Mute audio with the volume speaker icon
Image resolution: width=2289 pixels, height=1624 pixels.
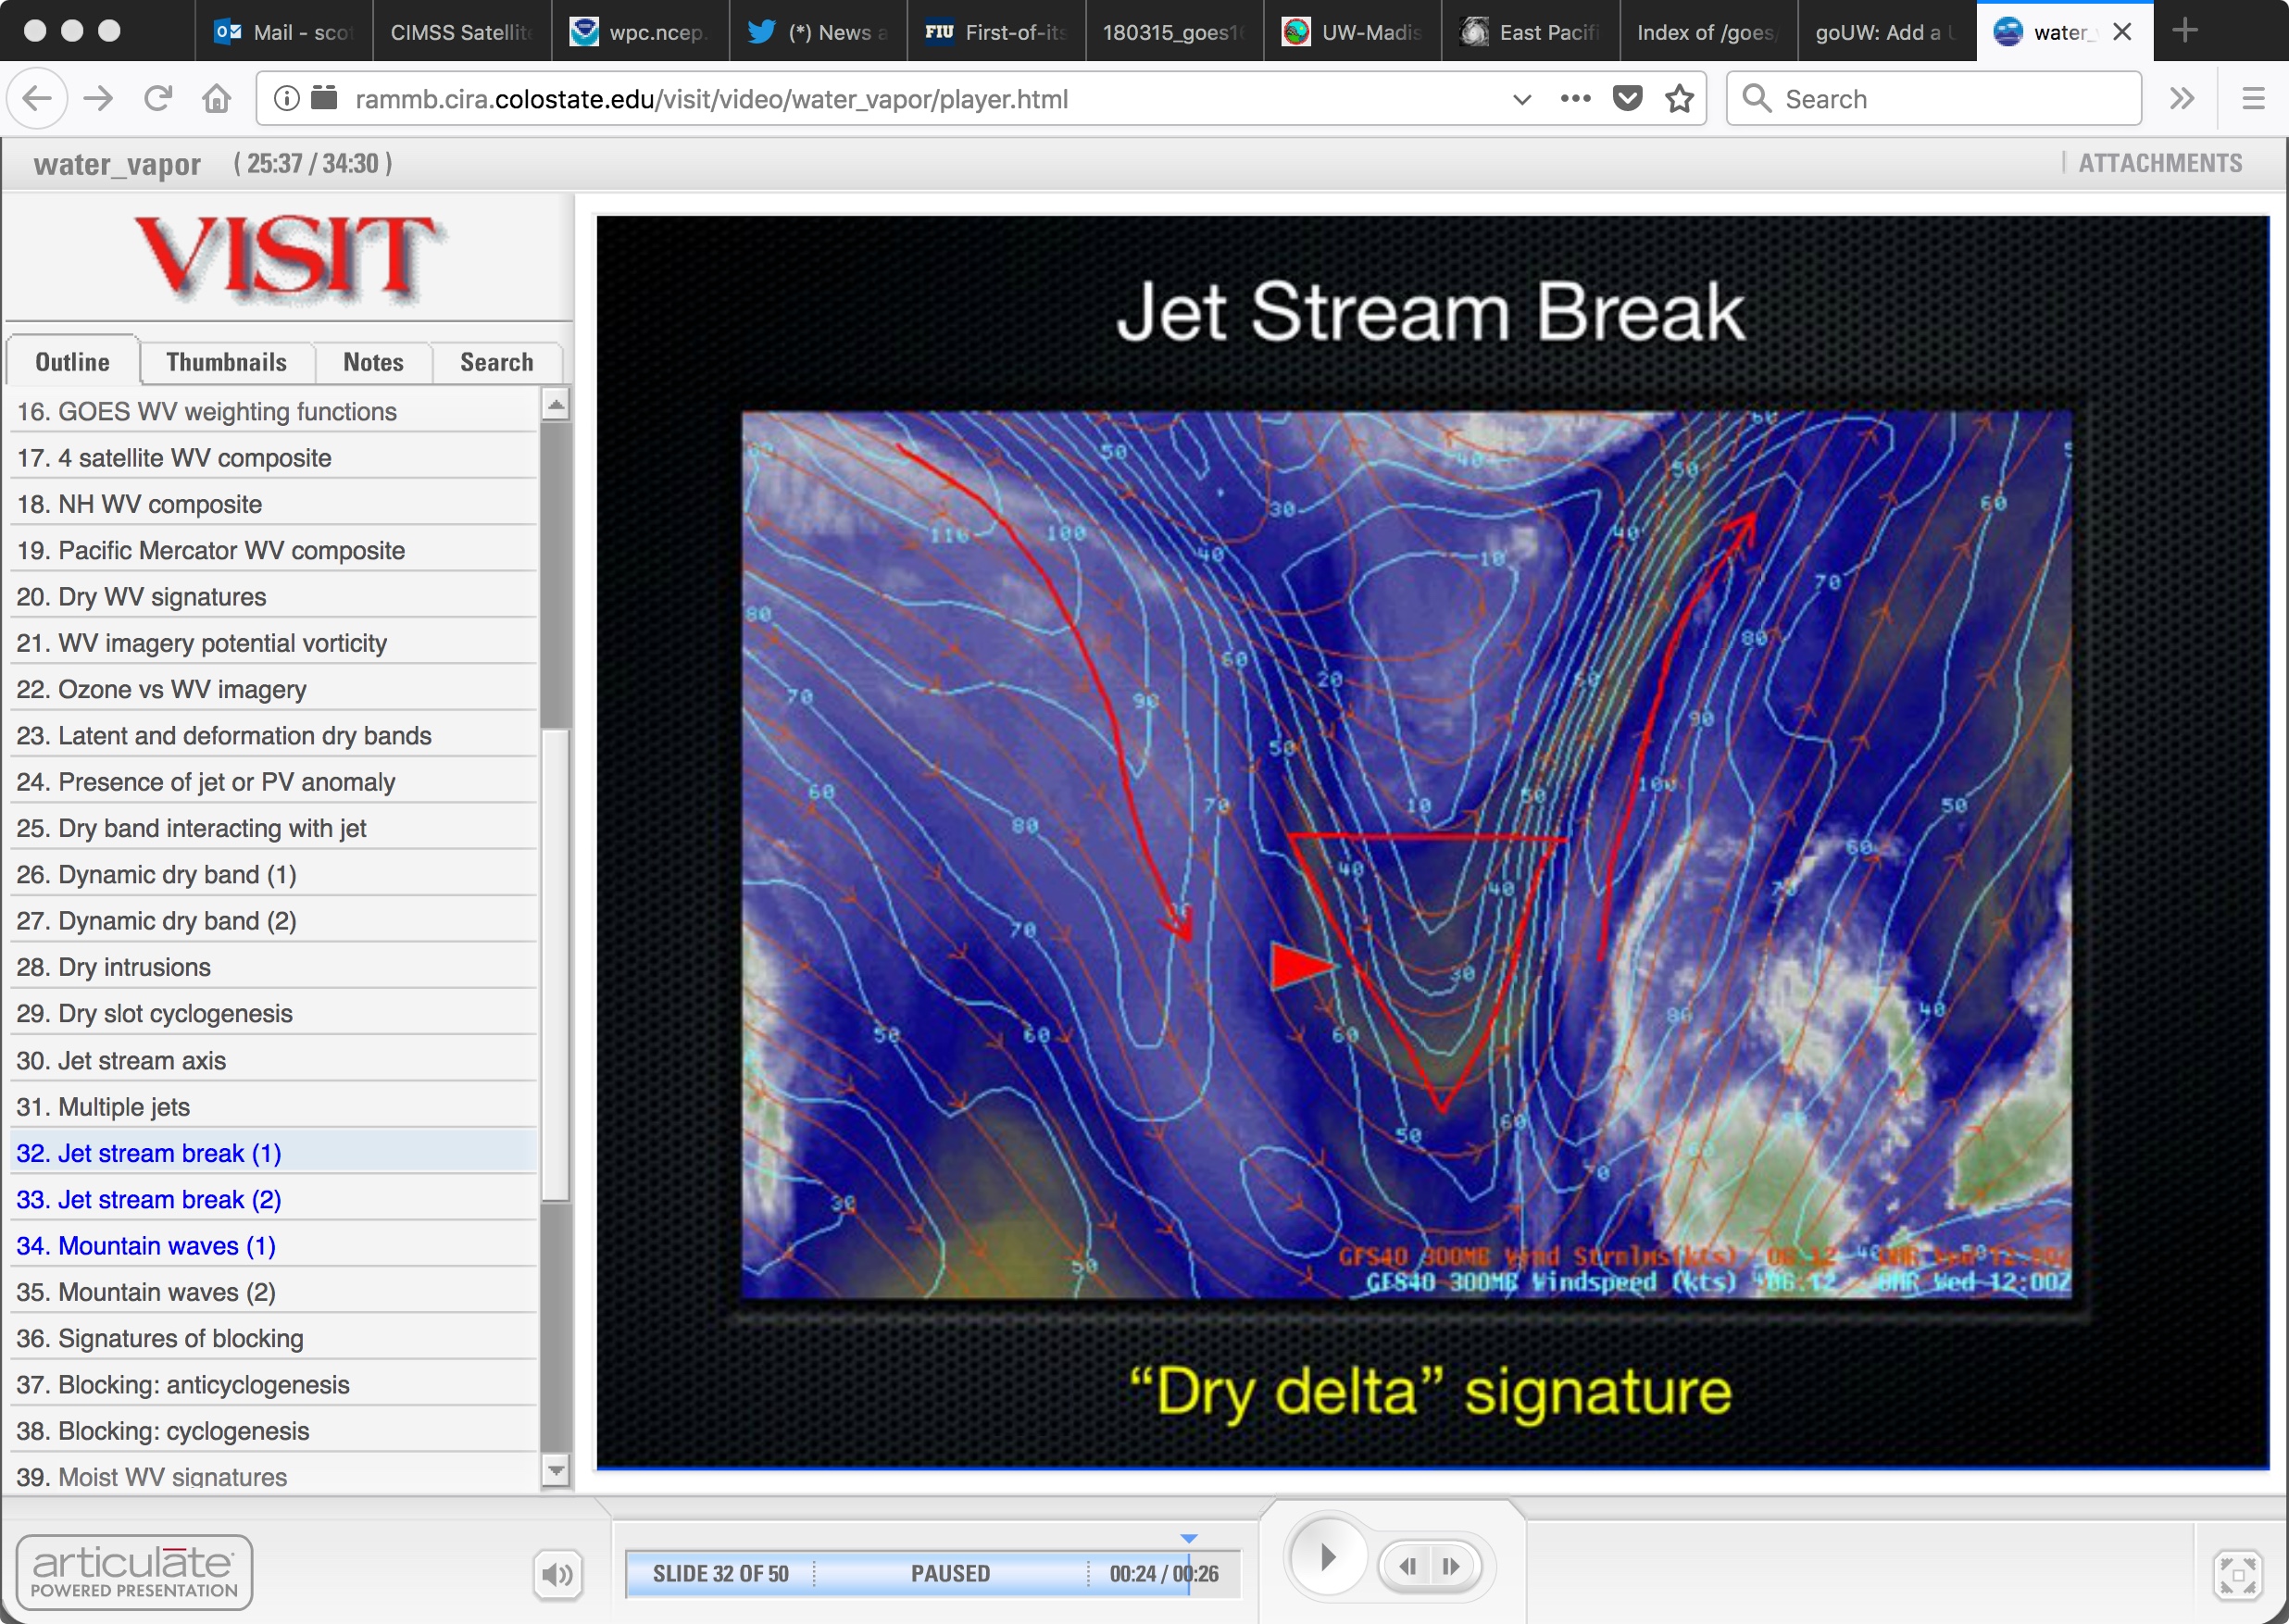(x=557, y=1575)
